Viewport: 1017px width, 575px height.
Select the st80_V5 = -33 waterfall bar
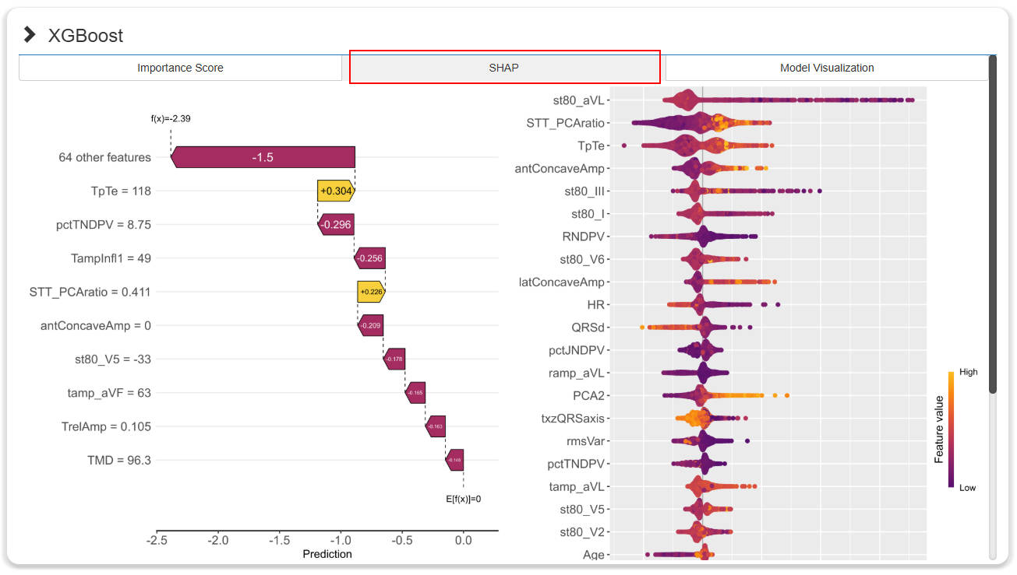coord(394,359)
